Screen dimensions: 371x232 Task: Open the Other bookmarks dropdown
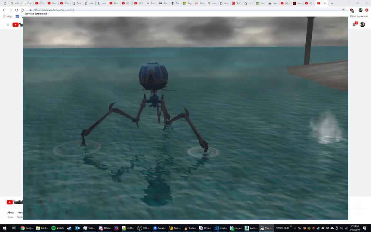[359, 16]
